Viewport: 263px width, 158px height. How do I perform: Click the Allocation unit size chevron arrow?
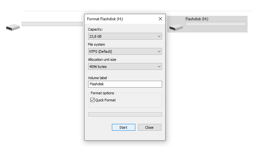coord(159,67)
